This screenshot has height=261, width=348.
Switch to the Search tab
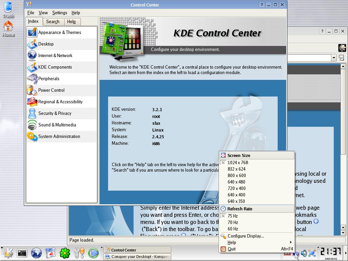pos(53,21)
